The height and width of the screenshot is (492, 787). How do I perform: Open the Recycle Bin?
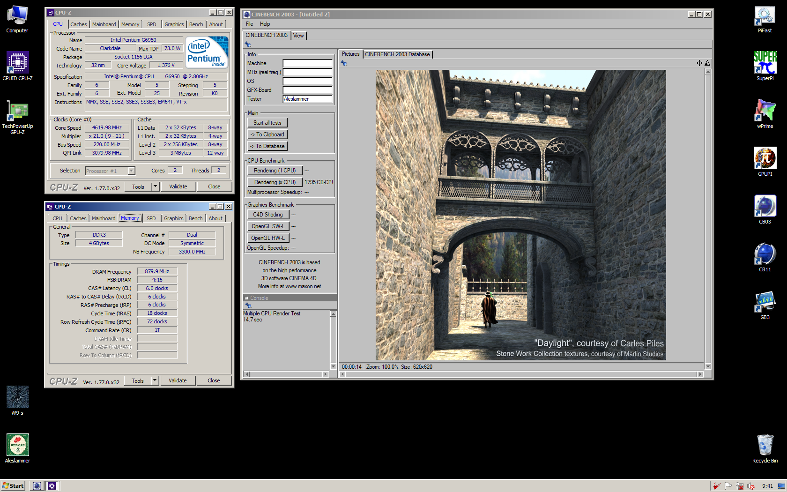[765, 448]
